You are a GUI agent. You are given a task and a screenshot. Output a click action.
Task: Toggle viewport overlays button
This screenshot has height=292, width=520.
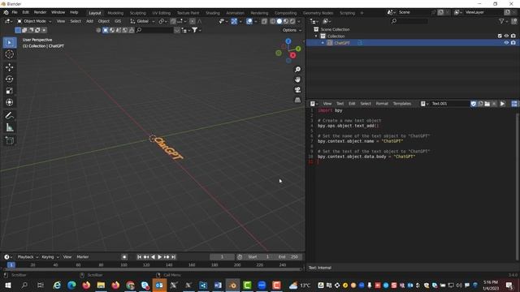coord(249,21)
